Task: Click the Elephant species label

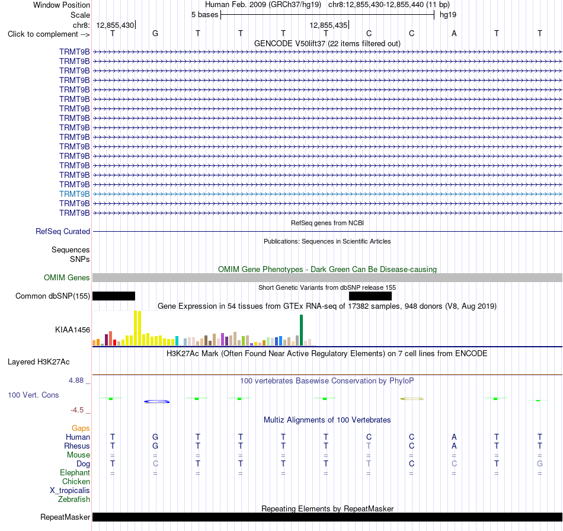Action: tap(75, 472)
